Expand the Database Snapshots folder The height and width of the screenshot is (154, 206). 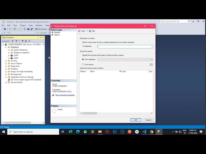[9, 53]
